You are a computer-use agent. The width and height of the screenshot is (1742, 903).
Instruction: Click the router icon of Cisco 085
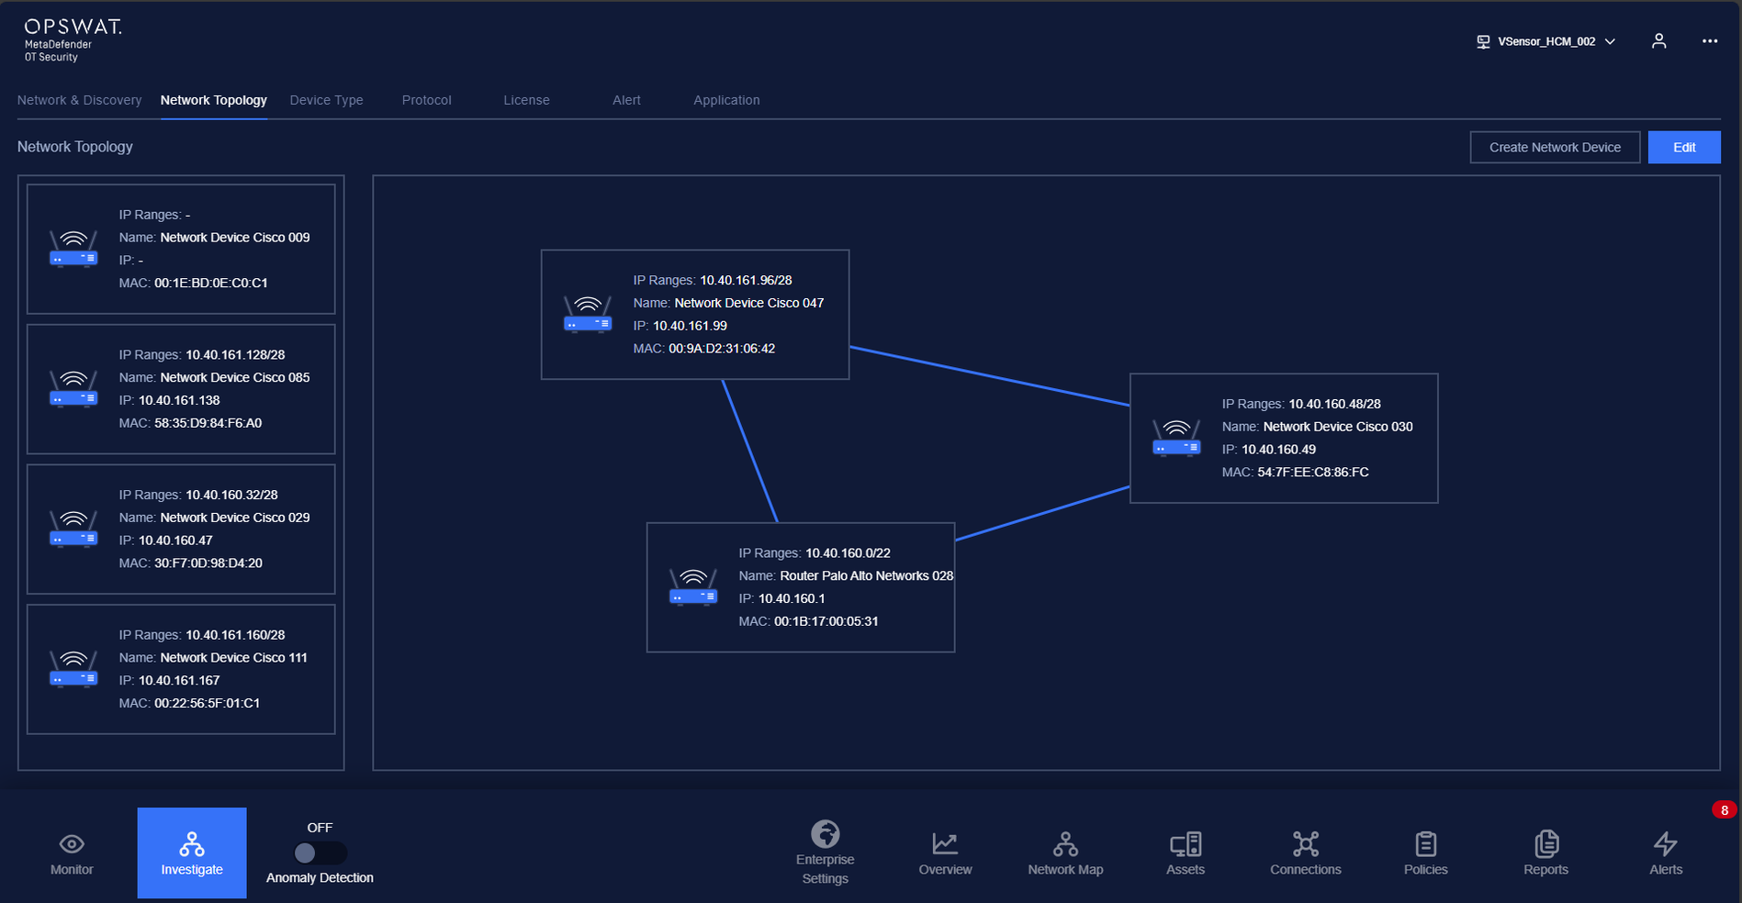[73, 389]
